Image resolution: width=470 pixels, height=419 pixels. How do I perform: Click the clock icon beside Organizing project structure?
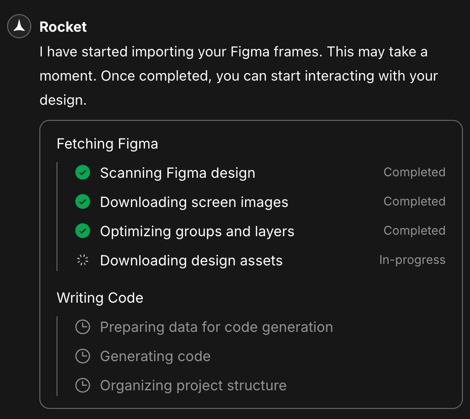(x=82, y=385)
